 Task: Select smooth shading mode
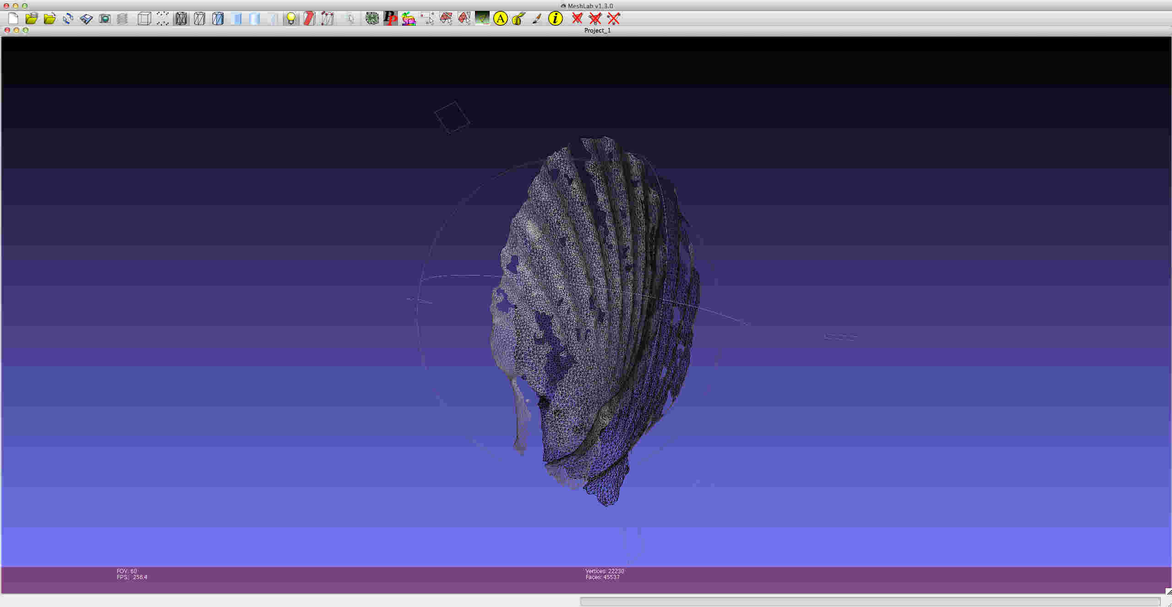255,19
